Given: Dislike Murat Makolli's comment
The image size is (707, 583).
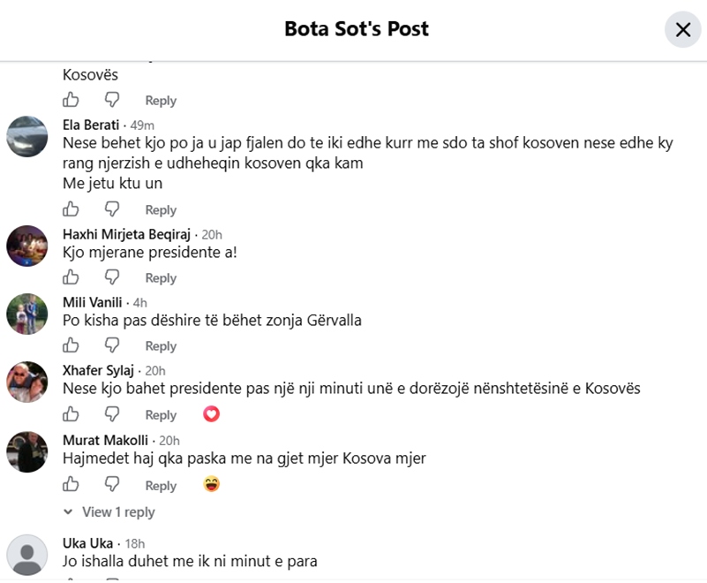Looking at the screenshot, I should point(112,485).
